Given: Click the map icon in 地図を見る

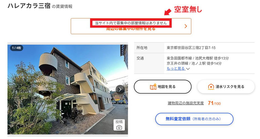Looking at the screenshot, I should tap(153, 87).
